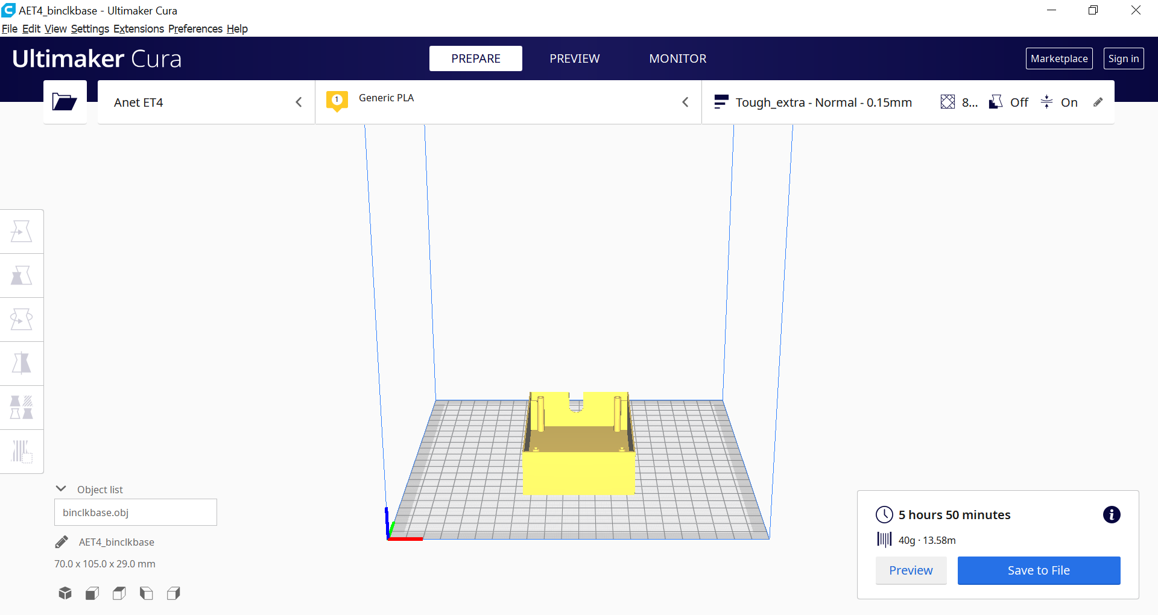The image size is (1158, 615).
Task: Switch to the PREVIEW stage tab
Action: click(x=575, y=58)
